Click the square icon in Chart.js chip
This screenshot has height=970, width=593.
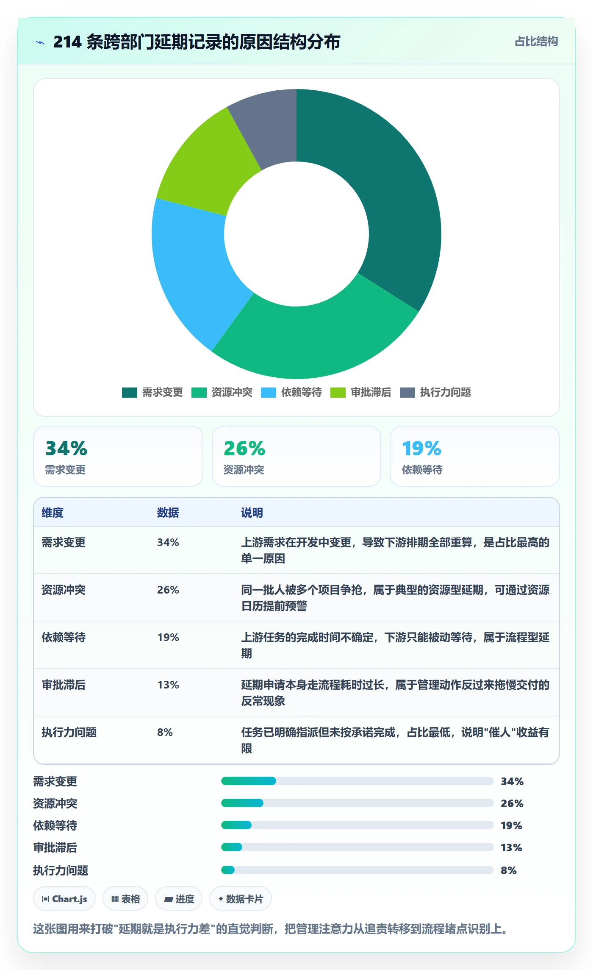pos(46,899)
